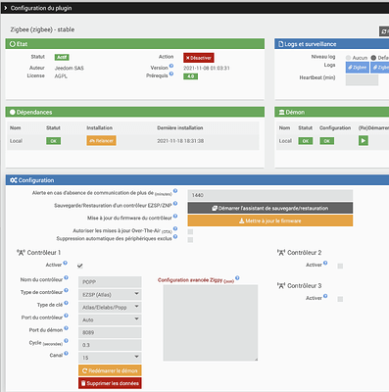The width and height of the screenshot is (389, 392).
Task: Click the Nom du contrôleur field POPP
Action: click(110, 282)
